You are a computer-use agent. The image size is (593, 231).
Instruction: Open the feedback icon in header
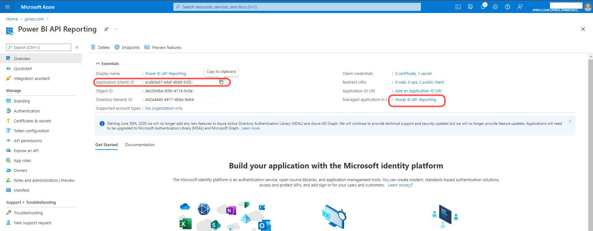click(520, 7)
